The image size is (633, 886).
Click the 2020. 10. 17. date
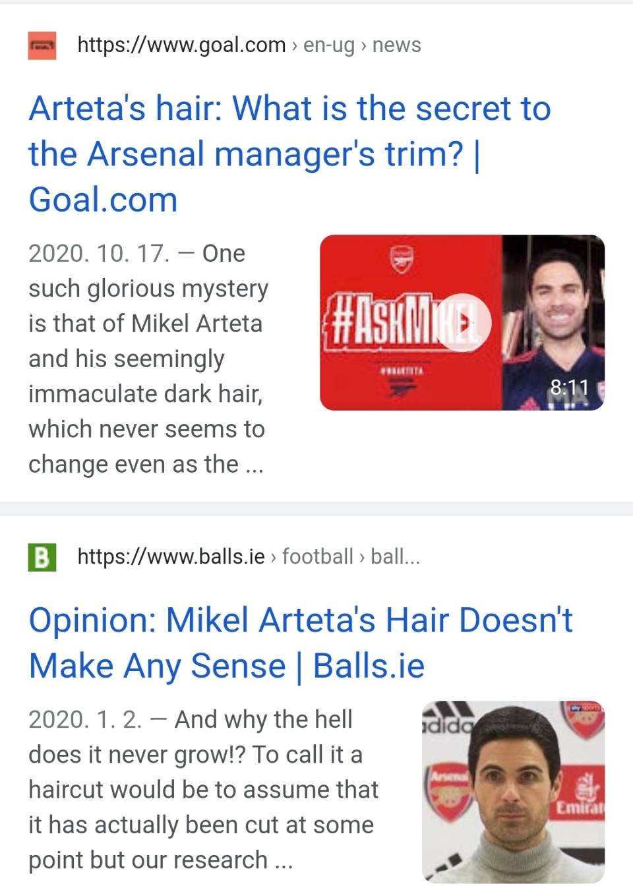click(x=99, y=254)
